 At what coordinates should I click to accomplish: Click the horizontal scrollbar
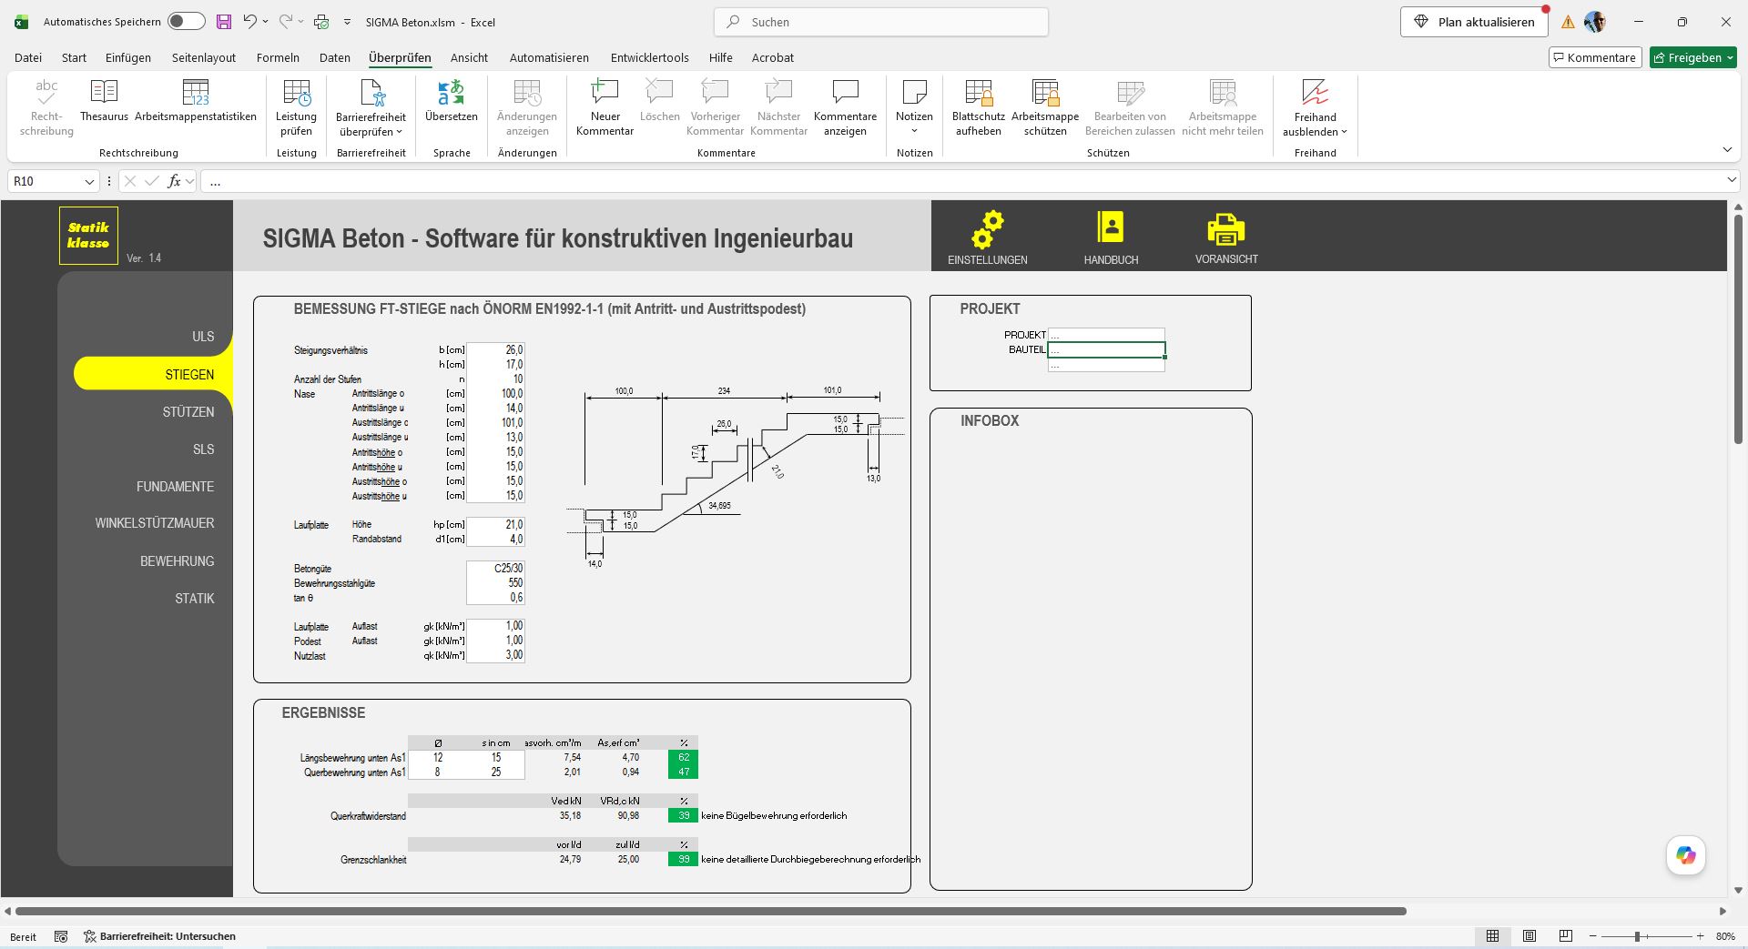(710, 911)
